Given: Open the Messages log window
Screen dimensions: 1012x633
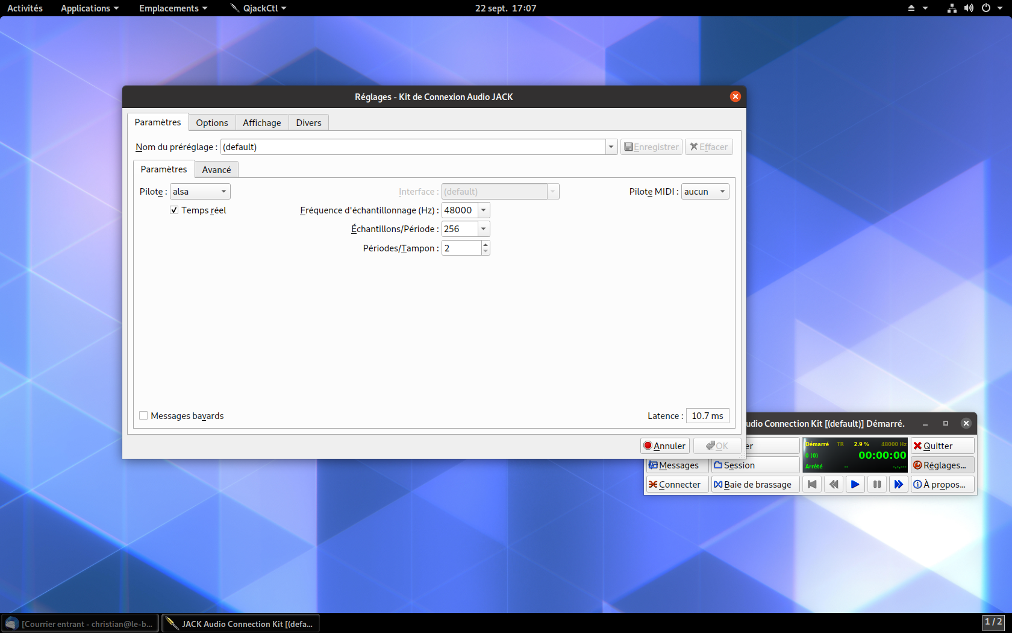Looking at the screenshot, I should tap(674, 465).
